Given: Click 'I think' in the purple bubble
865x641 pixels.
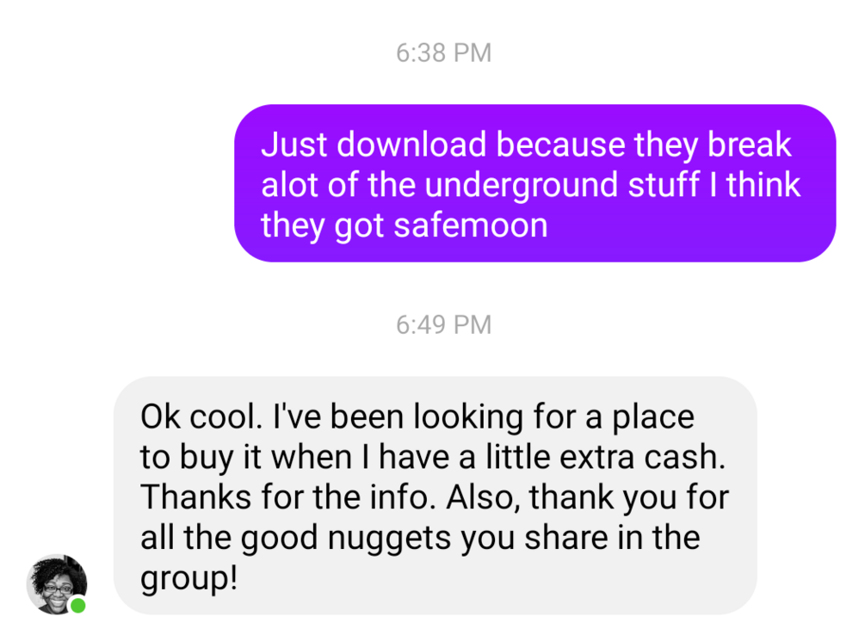Looking at the screenshot, I should 755,184.
